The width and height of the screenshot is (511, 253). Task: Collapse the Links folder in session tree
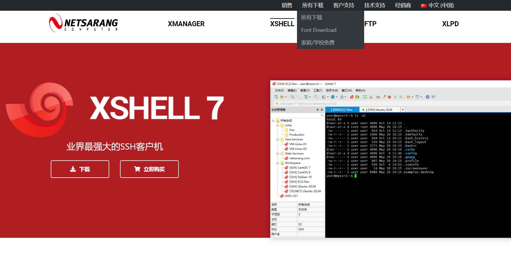pos(278,125)
